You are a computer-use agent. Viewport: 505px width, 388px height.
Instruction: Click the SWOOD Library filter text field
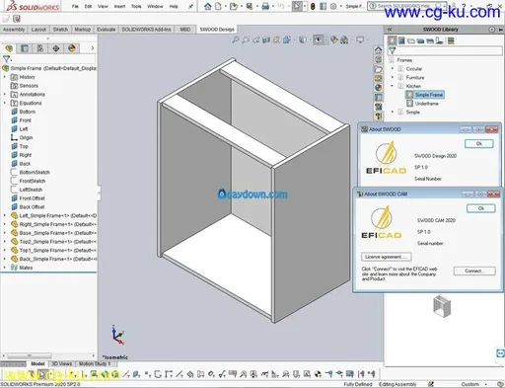click(449, 50)
